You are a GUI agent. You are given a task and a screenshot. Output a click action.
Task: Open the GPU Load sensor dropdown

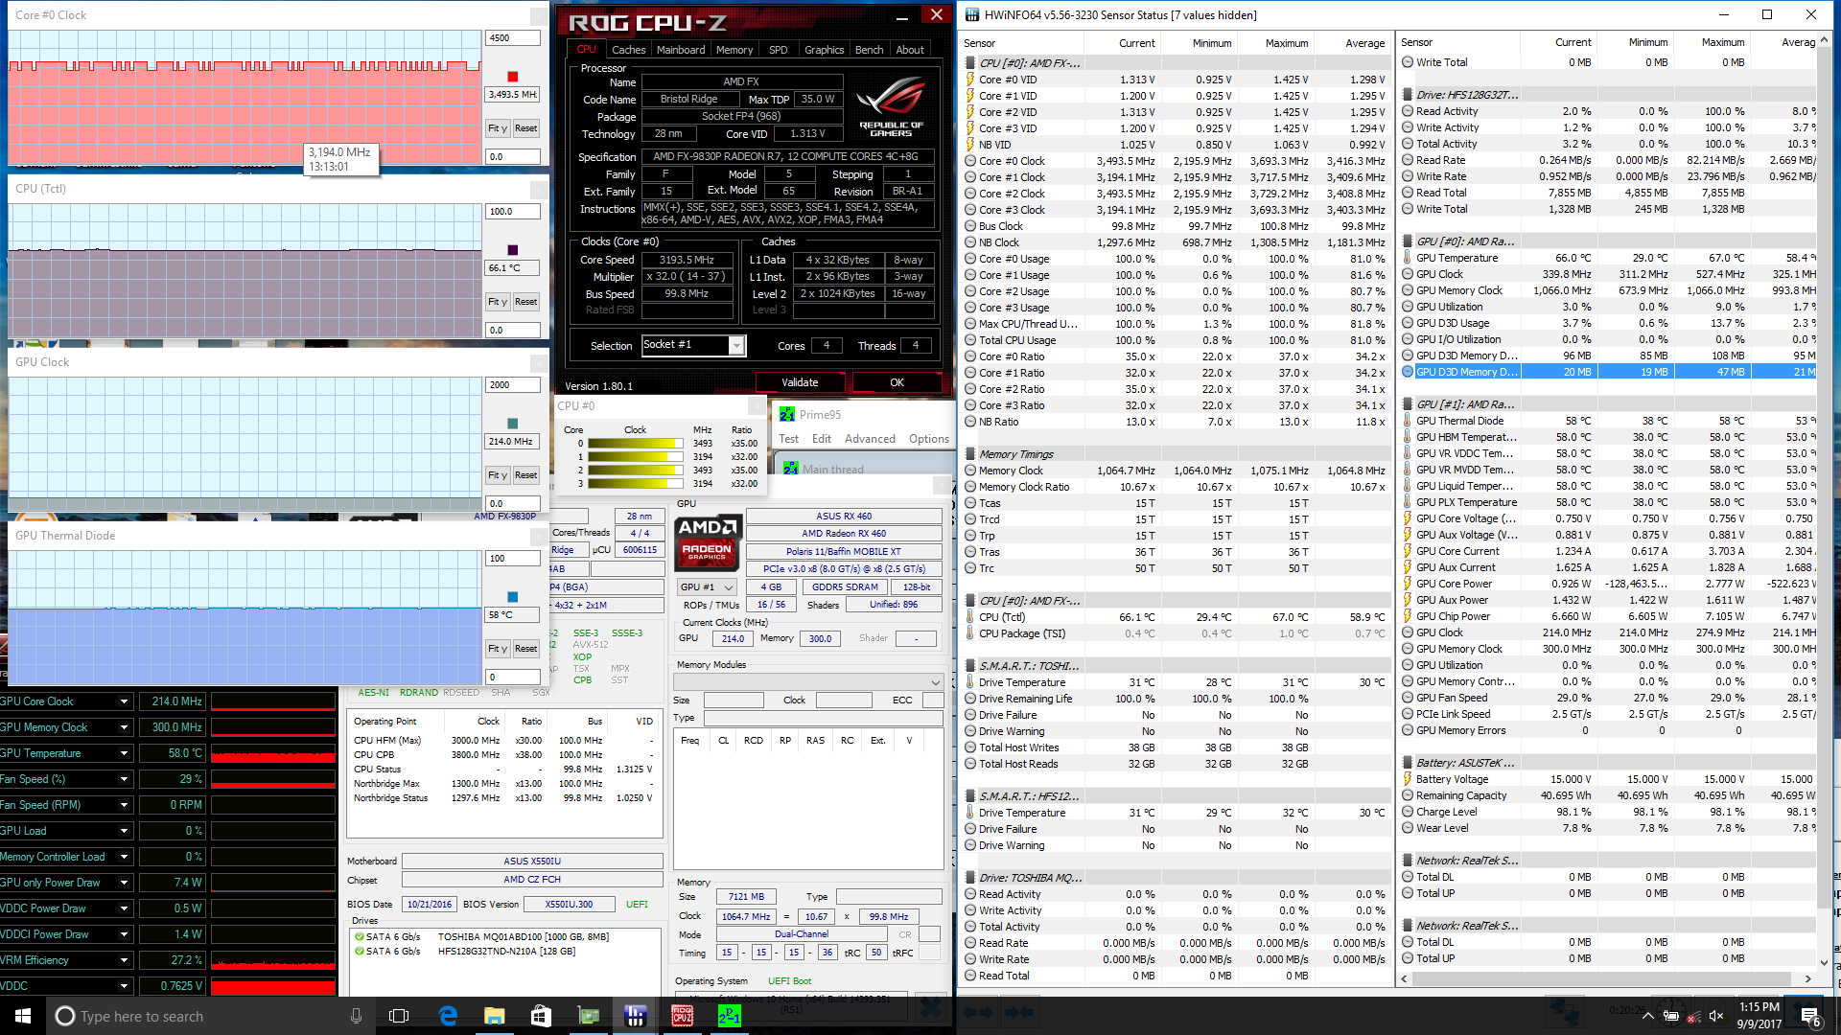click(124, 831)
